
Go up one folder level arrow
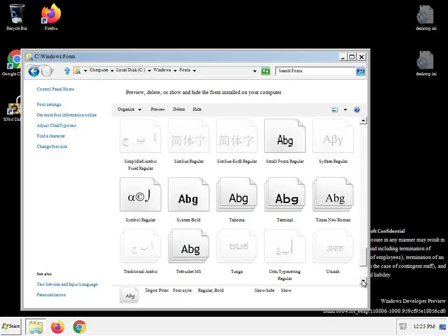67,71
